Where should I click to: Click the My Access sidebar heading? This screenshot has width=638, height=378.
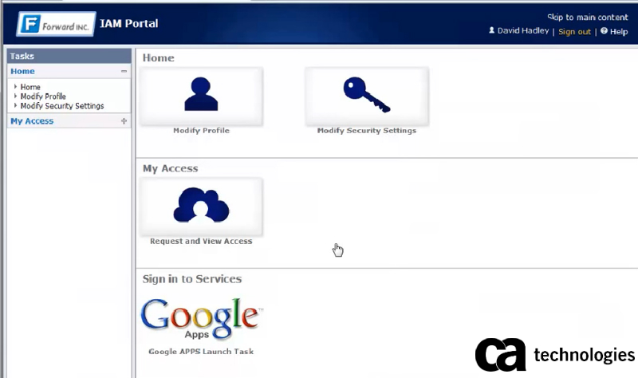pyautogui.click(x=32, y=121)
